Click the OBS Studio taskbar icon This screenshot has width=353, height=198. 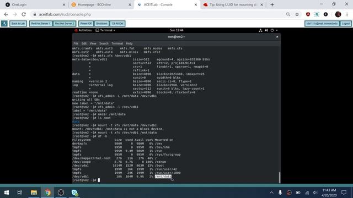[x=61, y=193]
